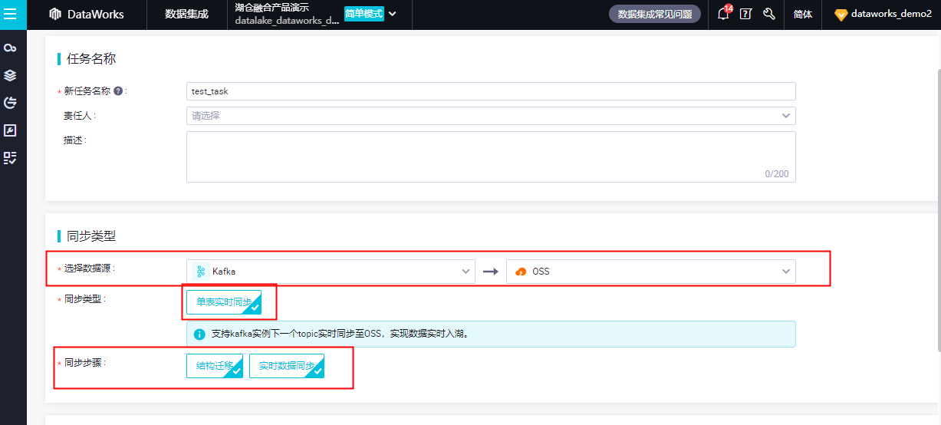941x425 pixels.
Task: Click the 湖仓融合产品演示 workspace name
Action: 272,8
